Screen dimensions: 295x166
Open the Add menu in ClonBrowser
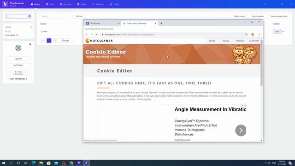[x=50, y=4]
